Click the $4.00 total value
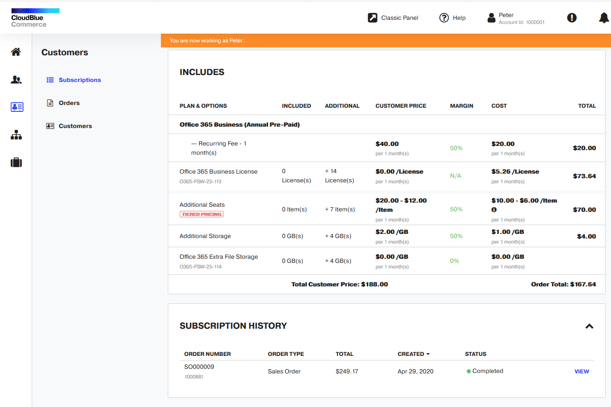The image size is (611, 407). 587,236
